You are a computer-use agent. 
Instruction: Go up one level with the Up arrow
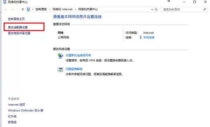(x=23, y=9)
